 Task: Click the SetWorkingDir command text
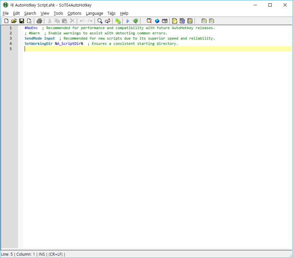point(38,44)
